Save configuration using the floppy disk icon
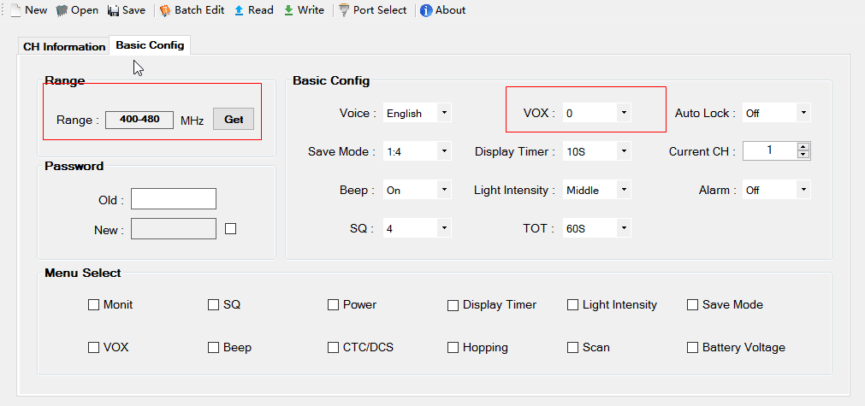The image size is (865, 406). (114, 10)
